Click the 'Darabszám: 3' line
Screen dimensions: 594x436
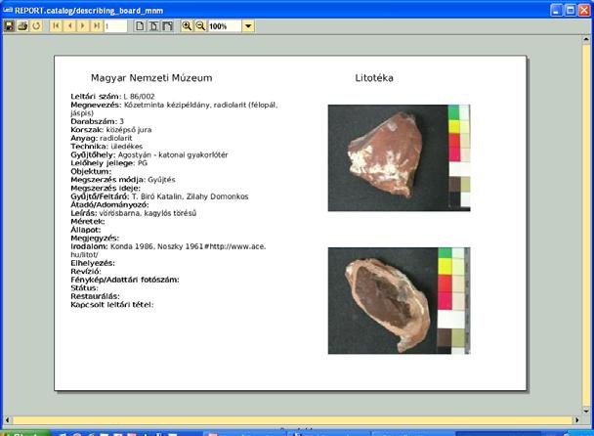[97, 121]
